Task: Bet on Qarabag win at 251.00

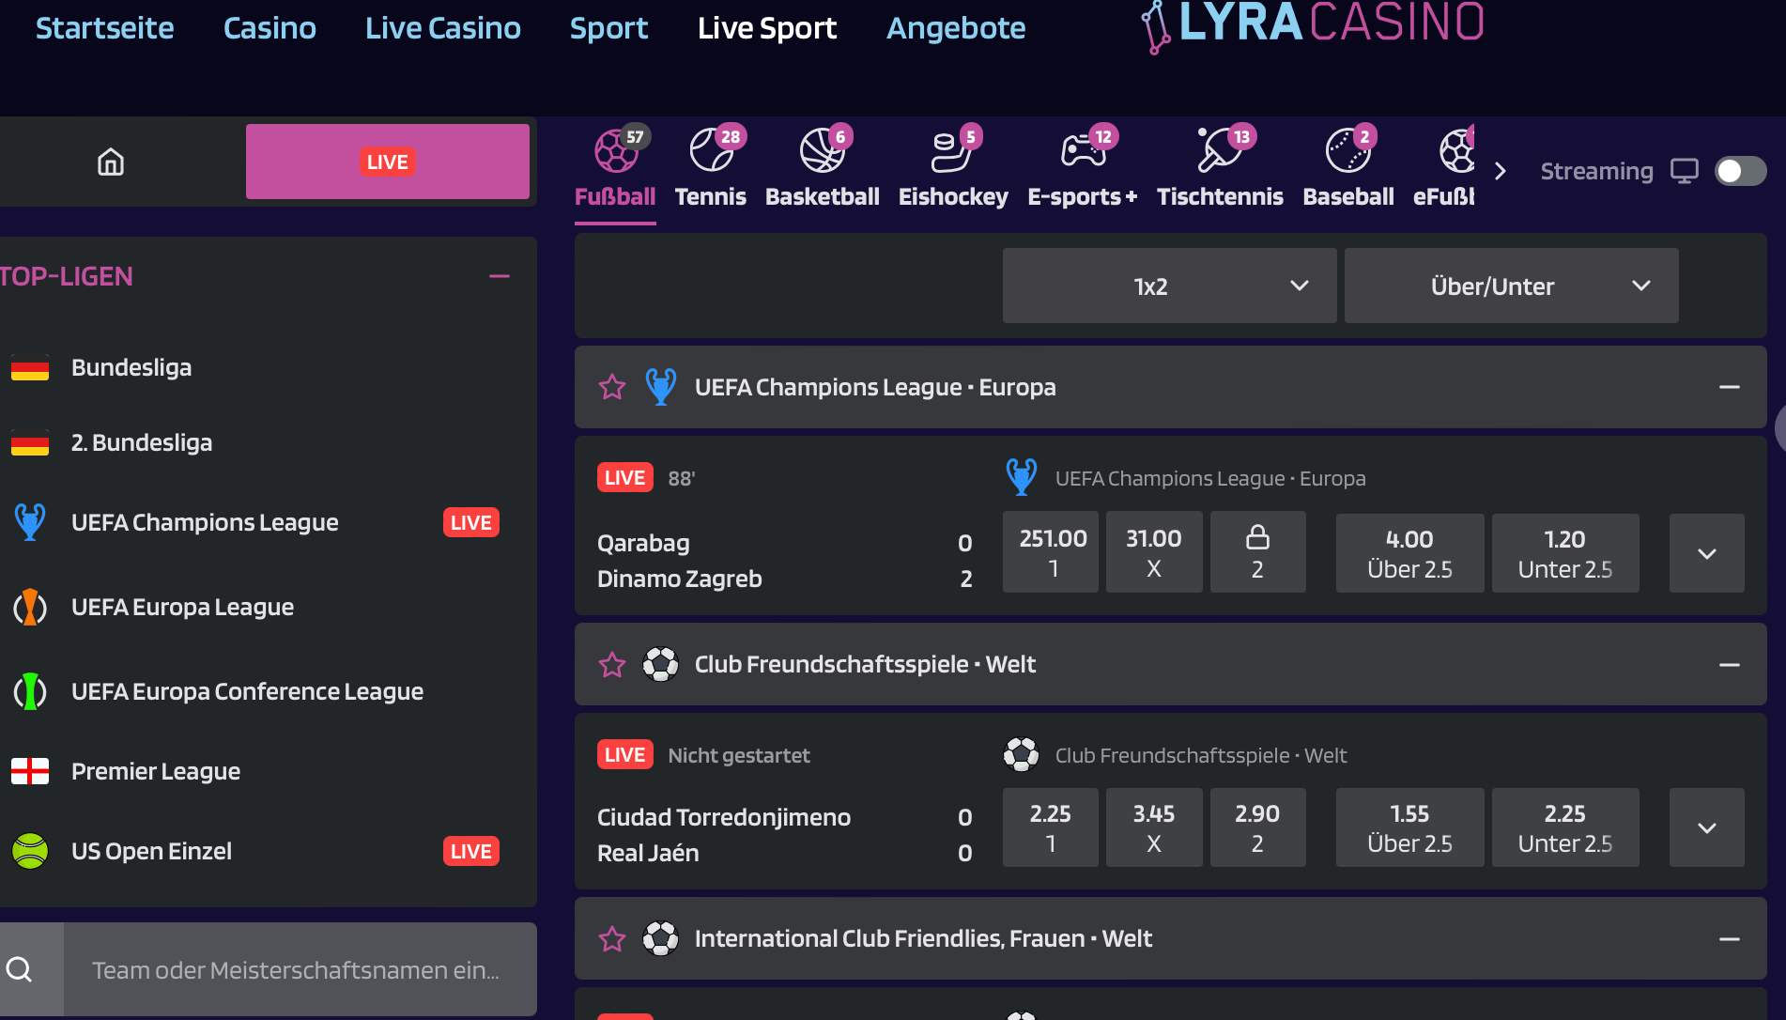Action: pyautogui.click(x=1051, y=552)
